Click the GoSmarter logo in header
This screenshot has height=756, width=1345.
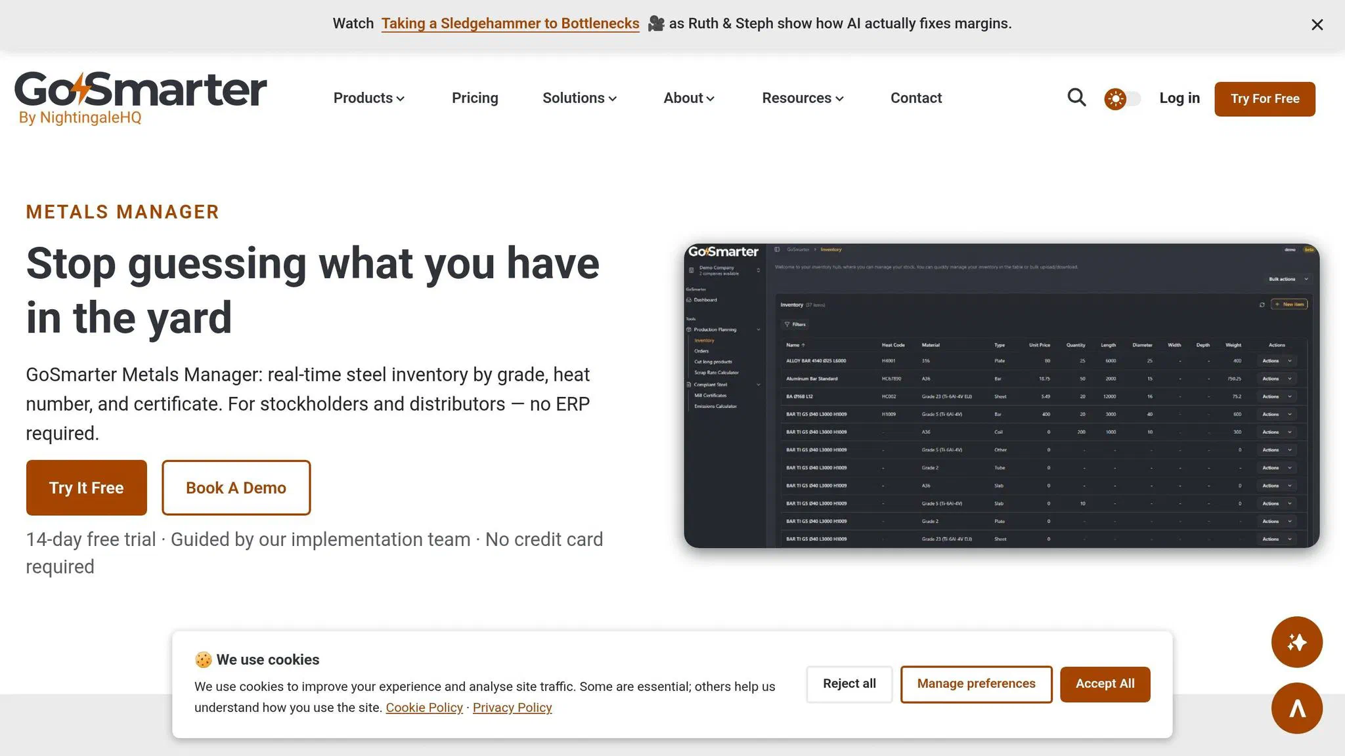(141, 98)
